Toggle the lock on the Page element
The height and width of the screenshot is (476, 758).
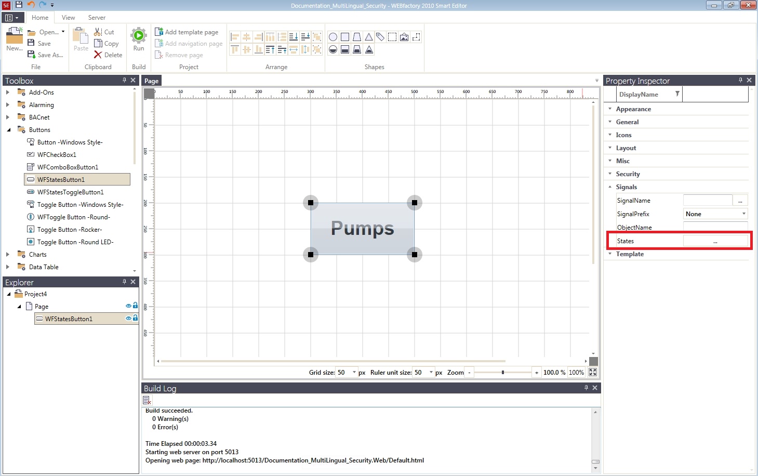tap(135, 306)
